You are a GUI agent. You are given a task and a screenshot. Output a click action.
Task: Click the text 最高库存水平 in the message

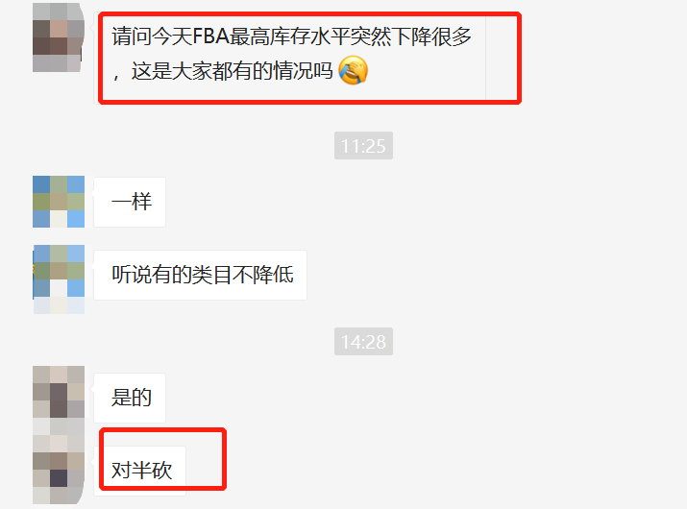click(290, 36)
